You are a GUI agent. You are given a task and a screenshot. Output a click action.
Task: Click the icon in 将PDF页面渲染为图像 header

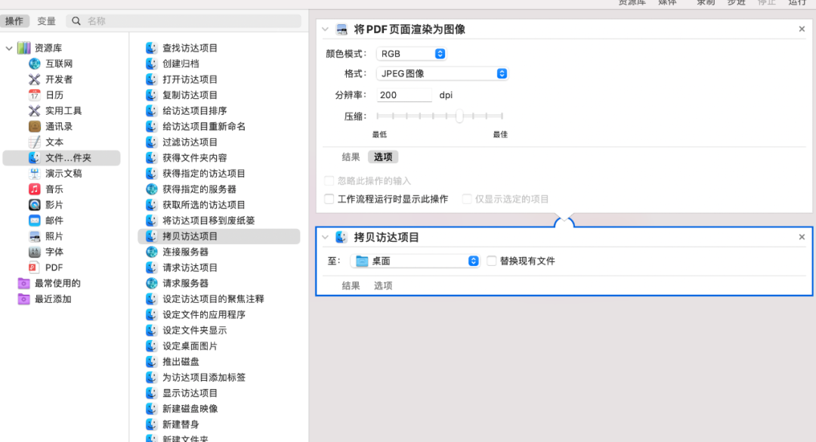coord(342,29)
